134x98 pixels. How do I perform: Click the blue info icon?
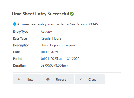pyautogui.click(x=15, y=24)
